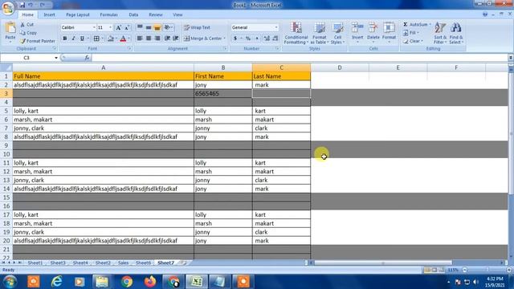
Task: Copy the selection
Action: coord(29,33)
